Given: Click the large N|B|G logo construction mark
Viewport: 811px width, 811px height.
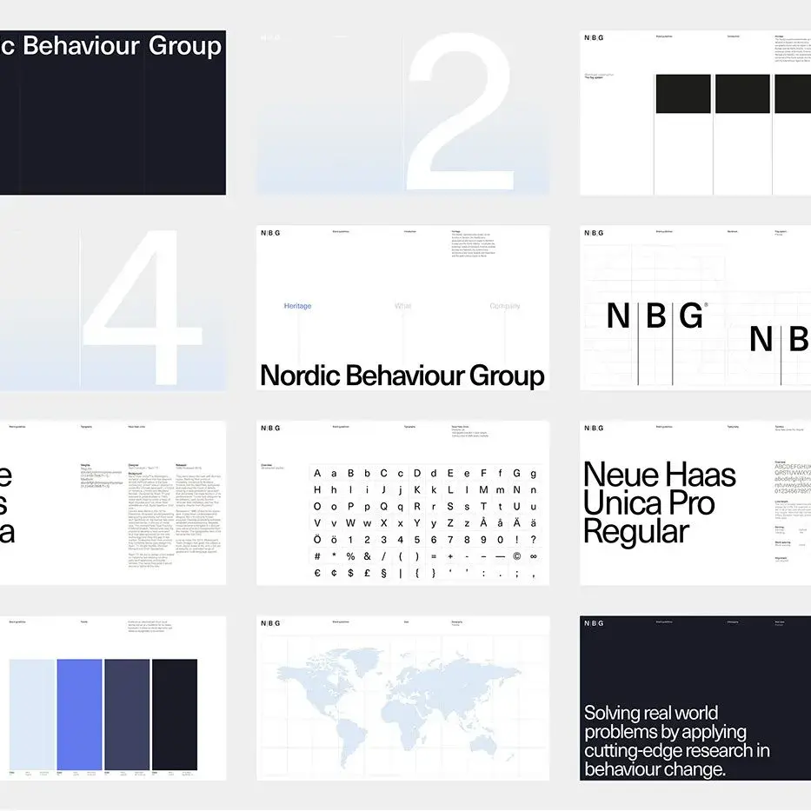Looking at the screenshot, I should click(655, 316).
